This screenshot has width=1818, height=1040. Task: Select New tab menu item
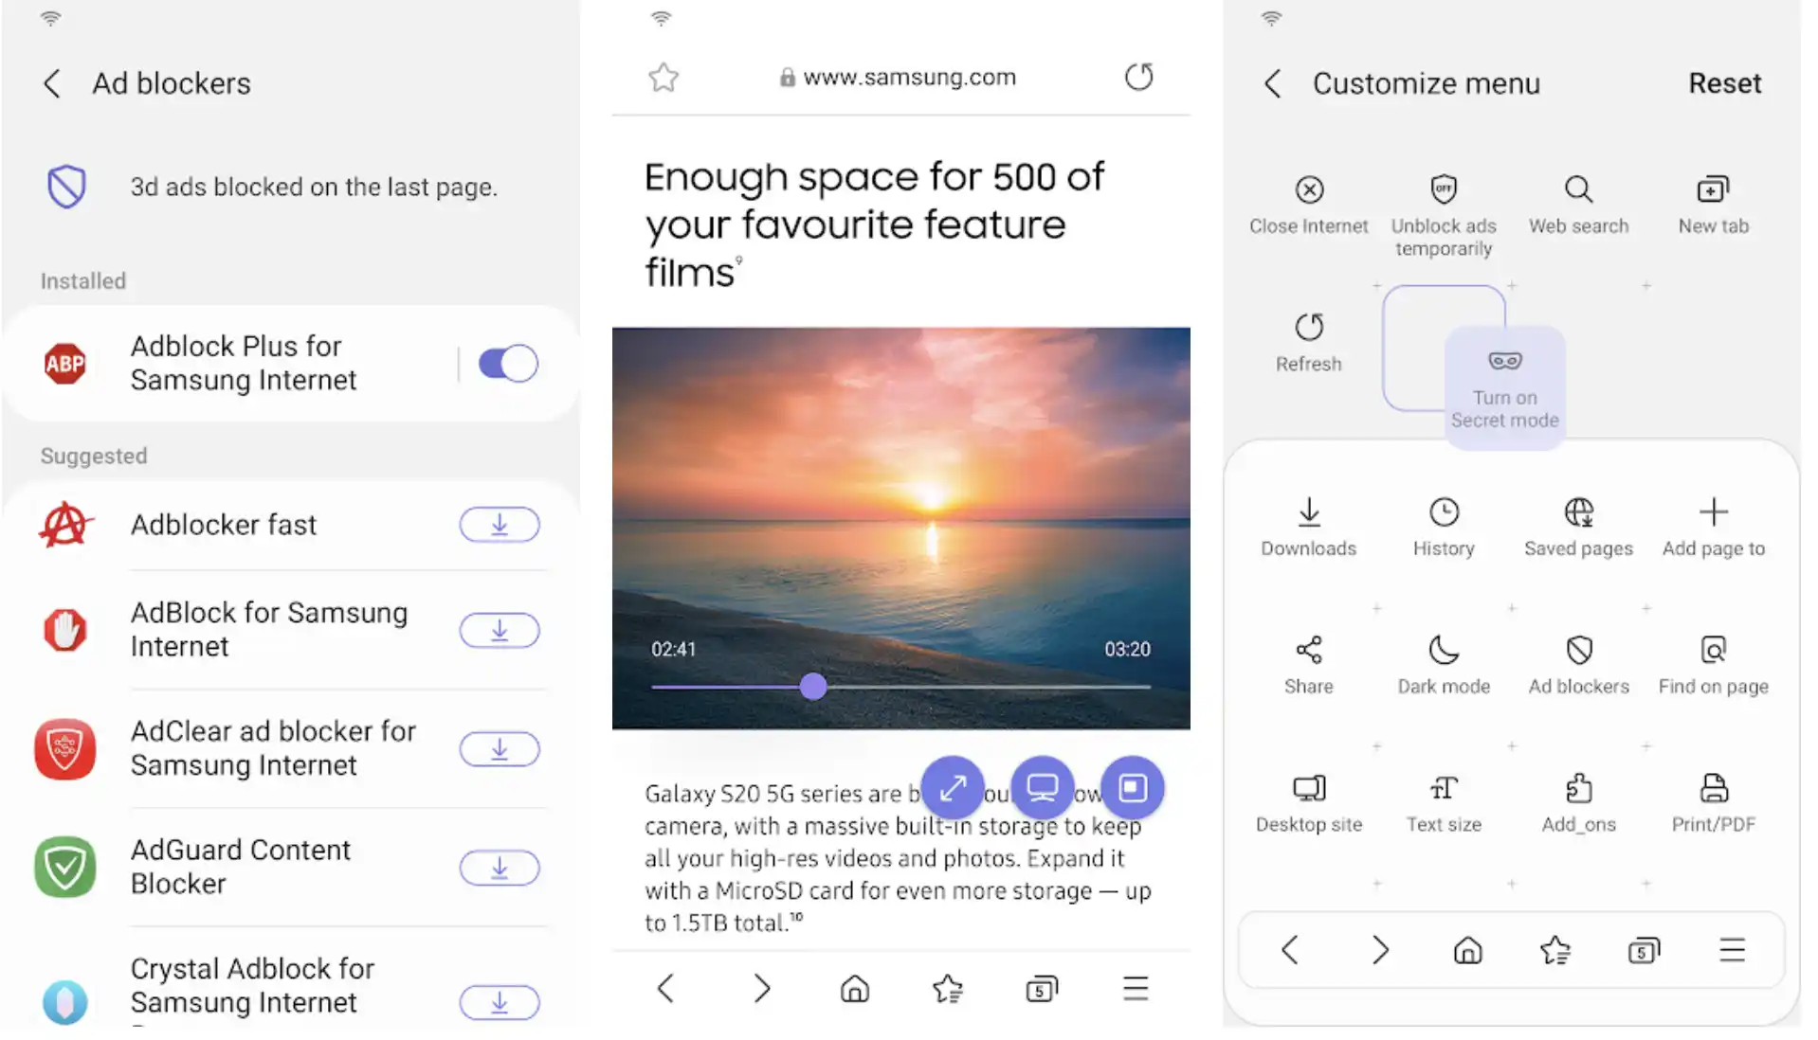click(x=1713, y=205)
